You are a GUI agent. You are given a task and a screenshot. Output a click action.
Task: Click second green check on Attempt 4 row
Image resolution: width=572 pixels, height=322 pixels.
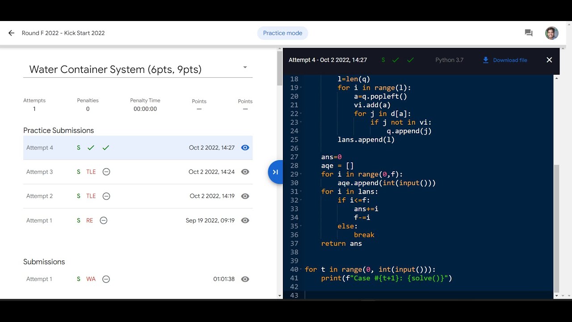click(x=106, y=148)
